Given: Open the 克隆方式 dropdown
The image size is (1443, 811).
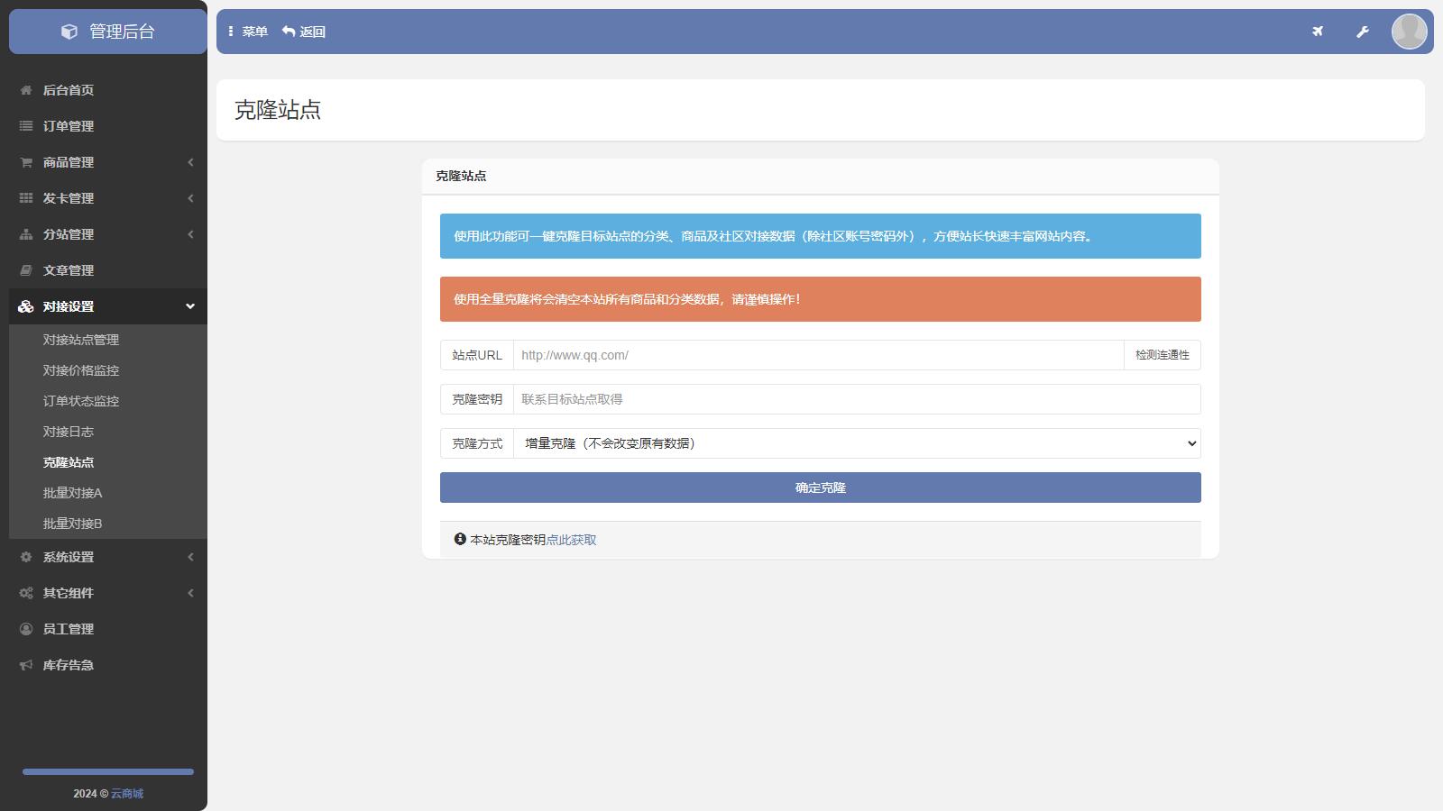Looking at the screenshot, I should [x=857, y=443].
